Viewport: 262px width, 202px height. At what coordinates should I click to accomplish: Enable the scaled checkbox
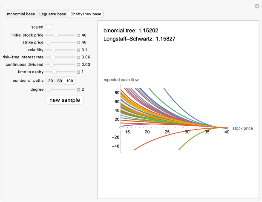[x=49, y=27]
